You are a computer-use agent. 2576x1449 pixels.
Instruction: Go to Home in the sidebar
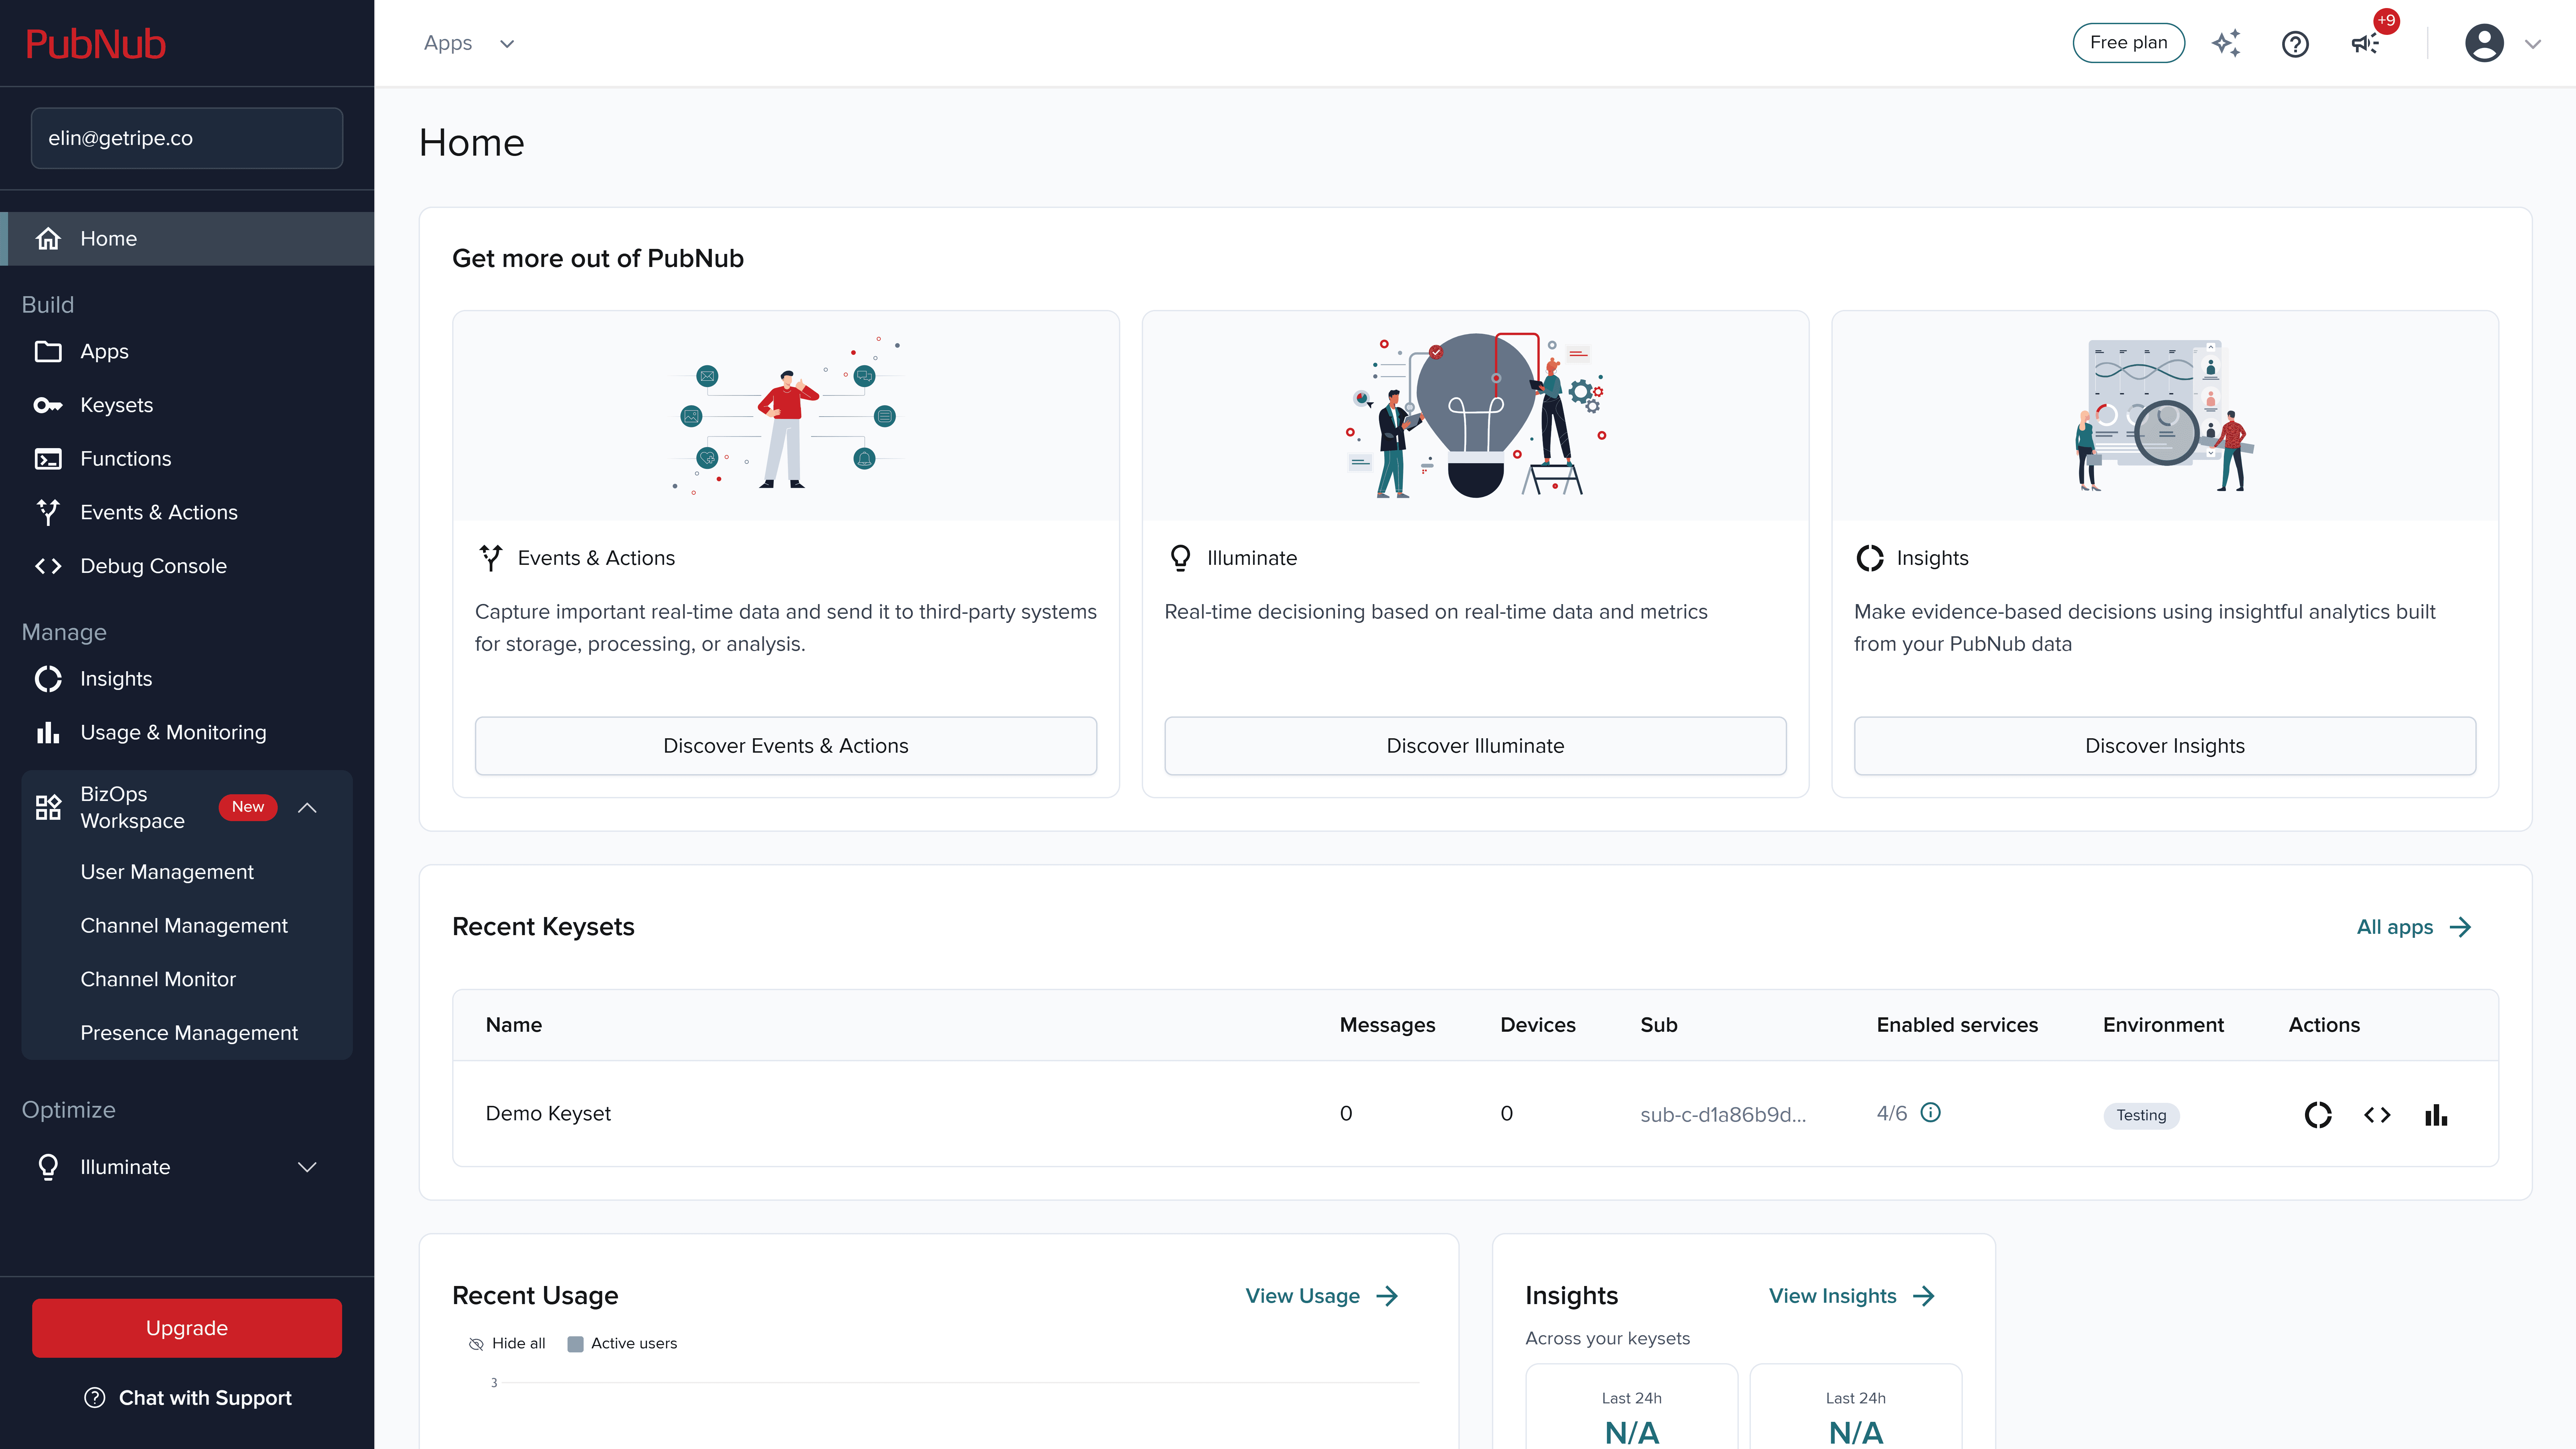coord(187,239)
